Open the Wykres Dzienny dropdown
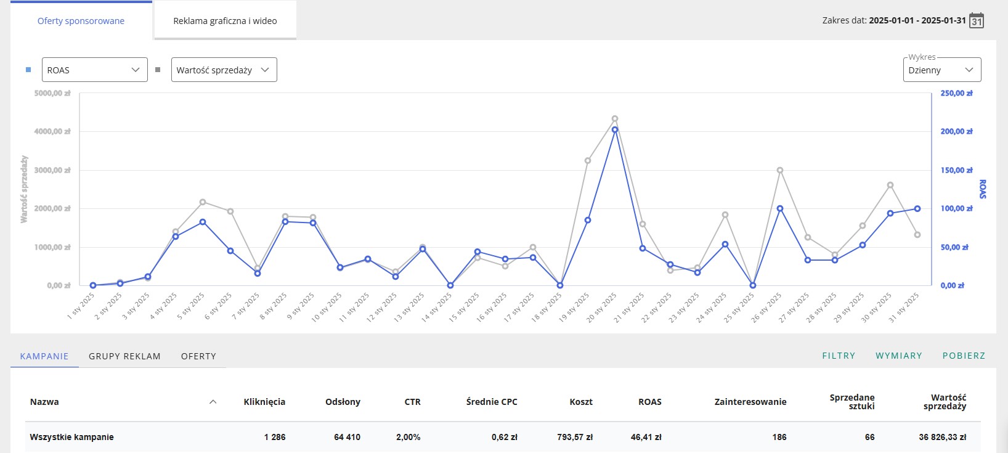 click(941, 70)
